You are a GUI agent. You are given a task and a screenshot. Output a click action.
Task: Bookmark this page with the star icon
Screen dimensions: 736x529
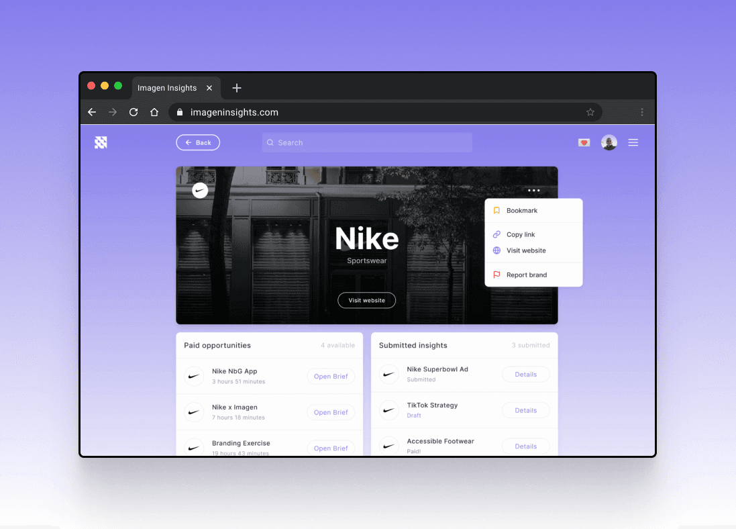pyautogui.click(x=590, y=112)
